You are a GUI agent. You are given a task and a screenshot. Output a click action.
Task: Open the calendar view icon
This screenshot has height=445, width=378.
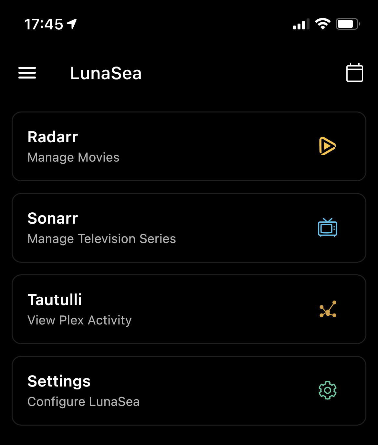tap(354, 72)
